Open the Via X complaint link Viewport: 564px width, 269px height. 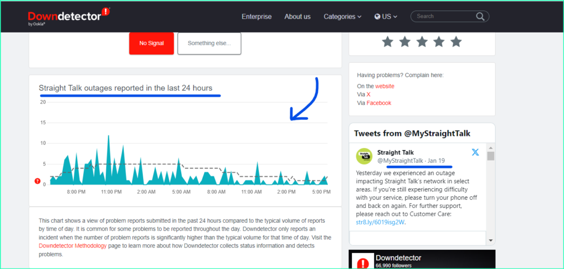coord(368,95)
